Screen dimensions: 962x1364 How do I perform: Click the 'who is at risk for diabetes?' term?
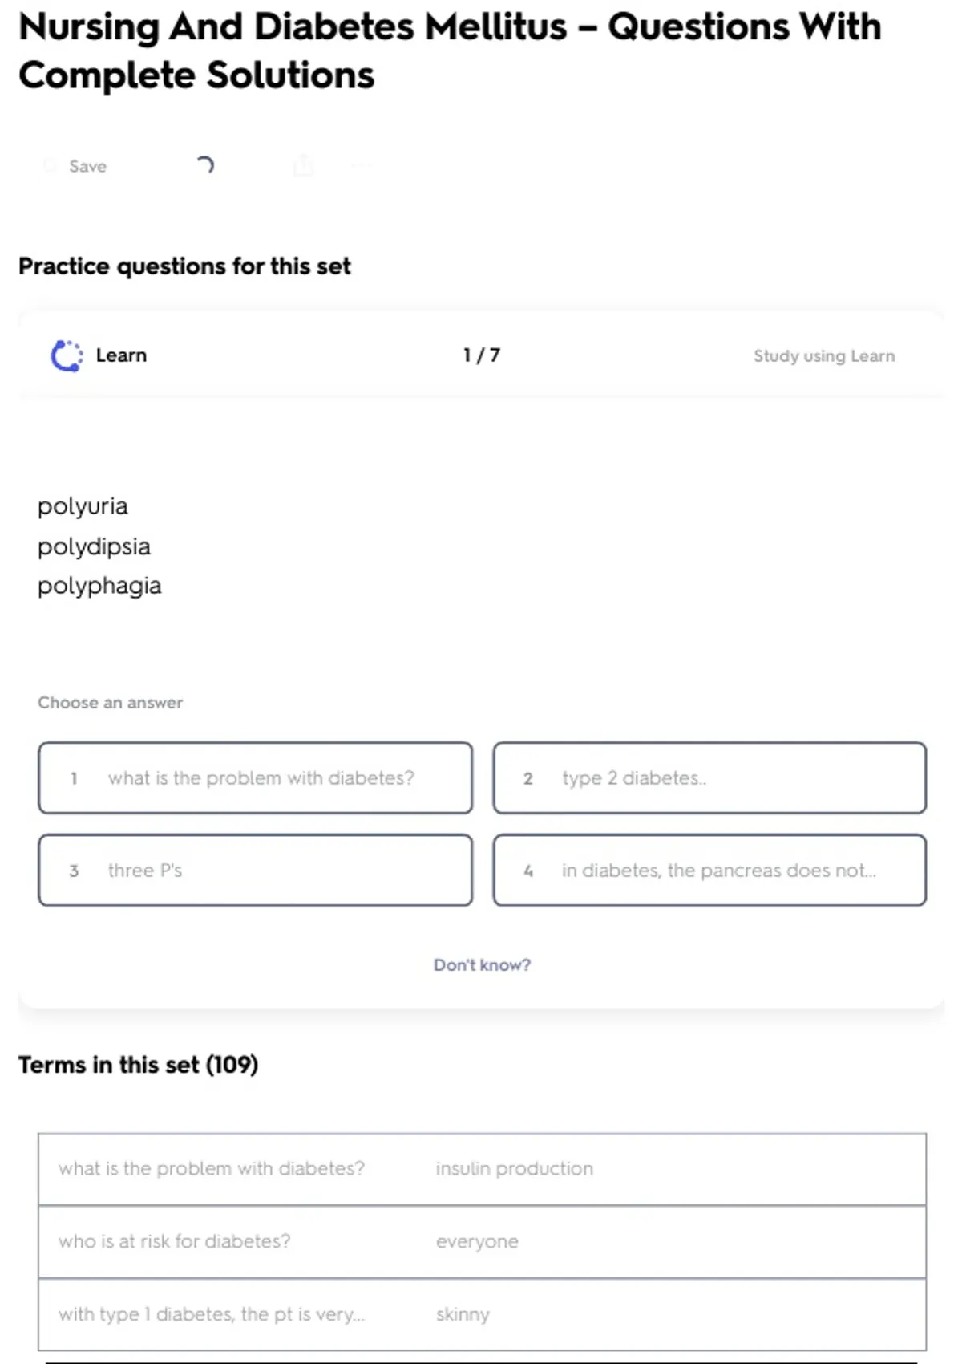(174, 1242)
